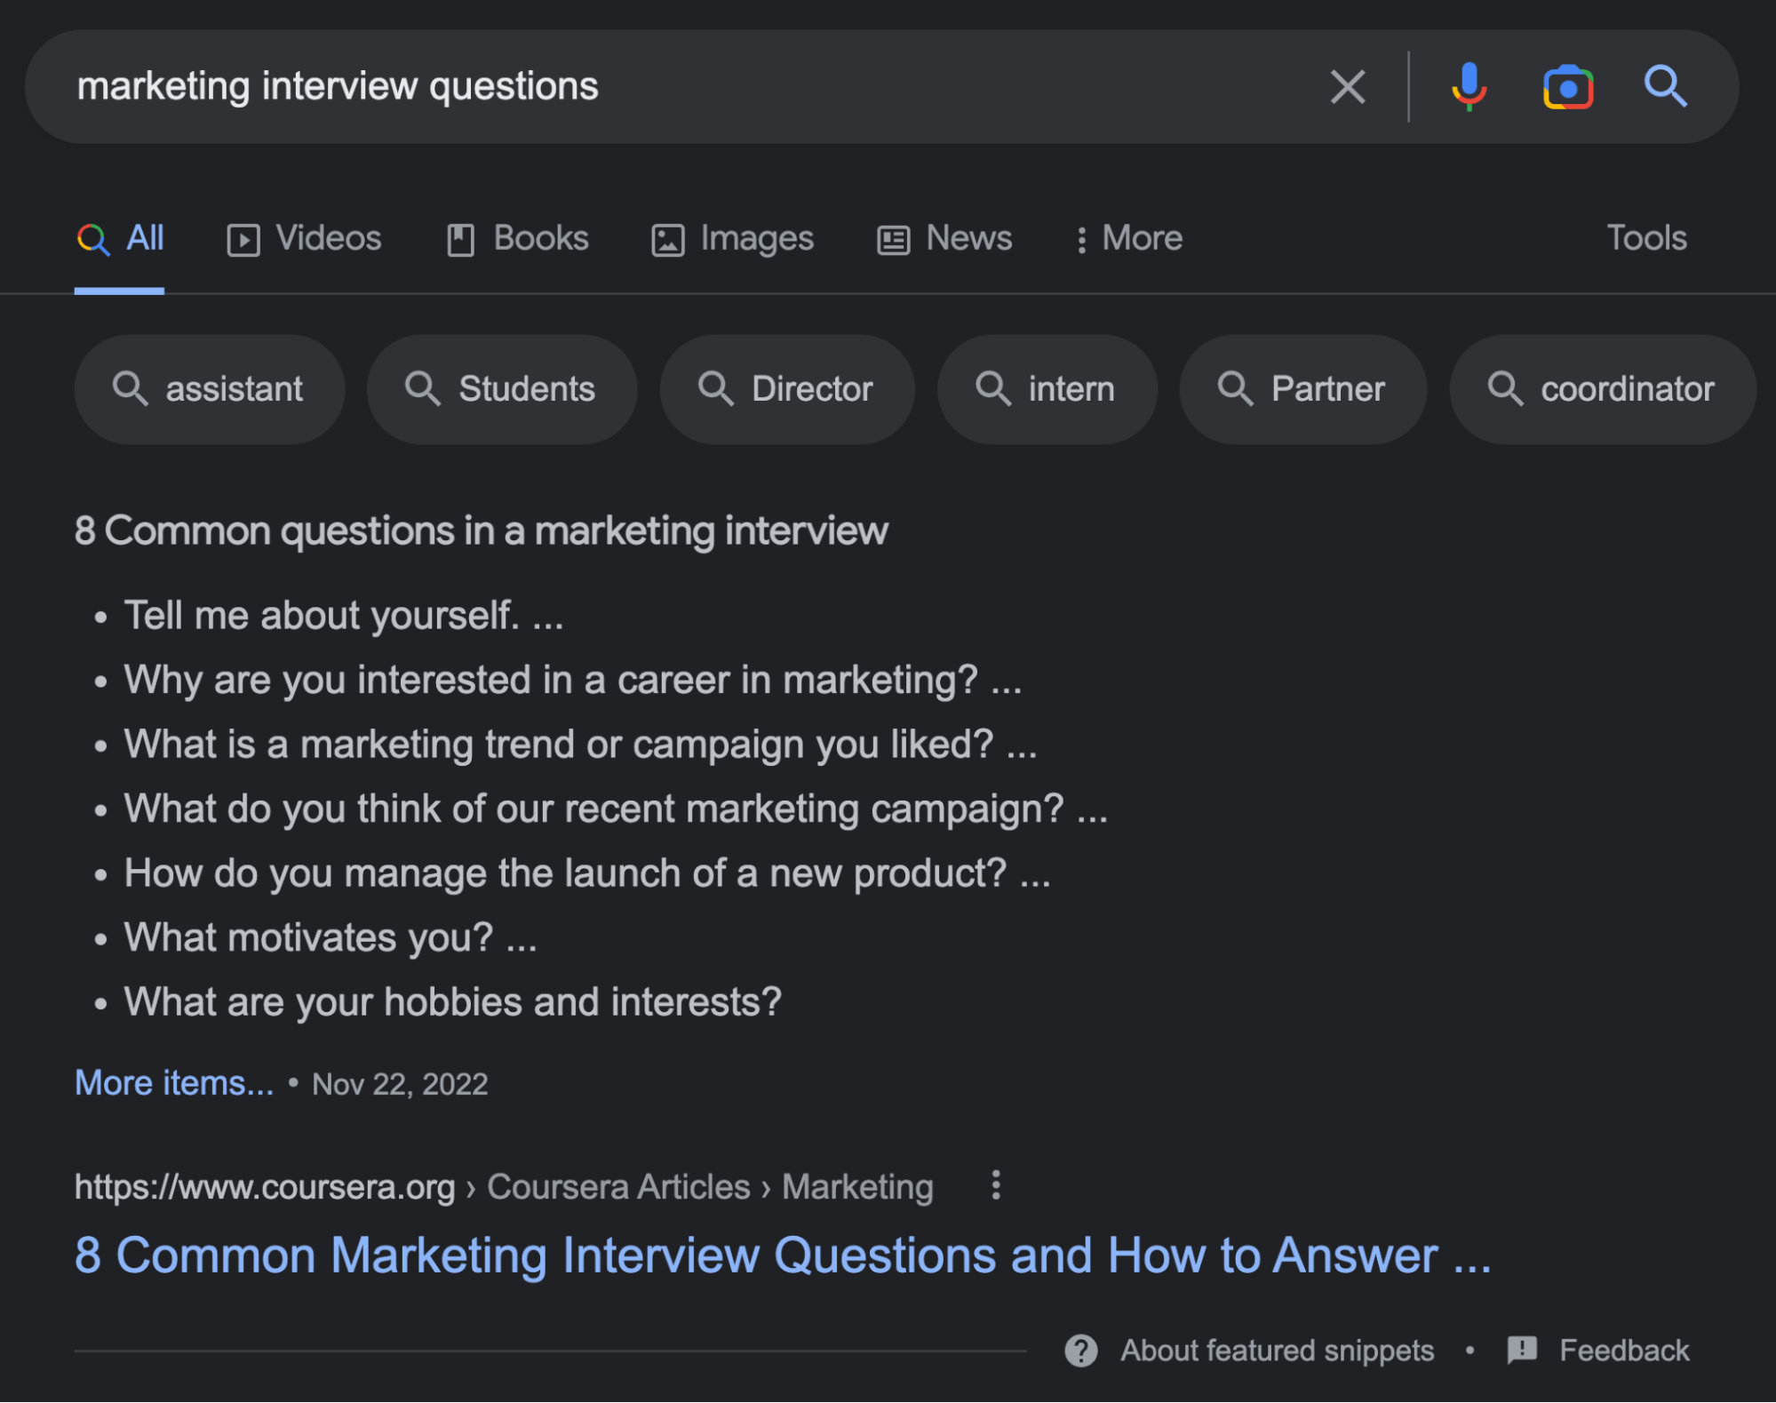This screenshot has width=1776, height=1403.
Task: Click the question mark beside About featured snippets
Action: (1080, 1351)
